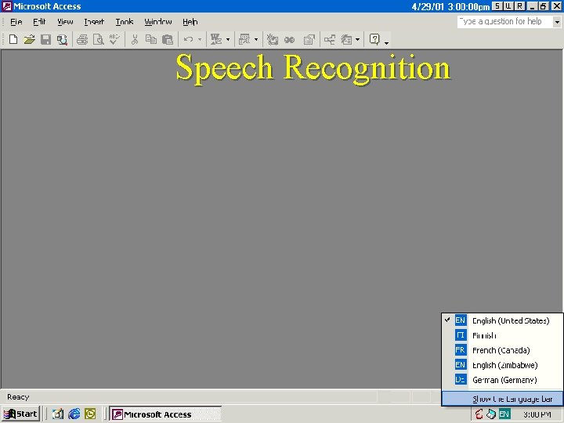
Task: Open the Edit menu
Action: click(x=39, y=22)
